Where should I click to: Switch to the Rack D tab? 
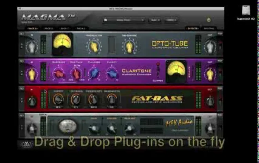click(x=81, y=28)
